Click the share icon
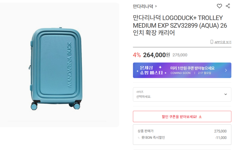 click(x=228, y=6)
